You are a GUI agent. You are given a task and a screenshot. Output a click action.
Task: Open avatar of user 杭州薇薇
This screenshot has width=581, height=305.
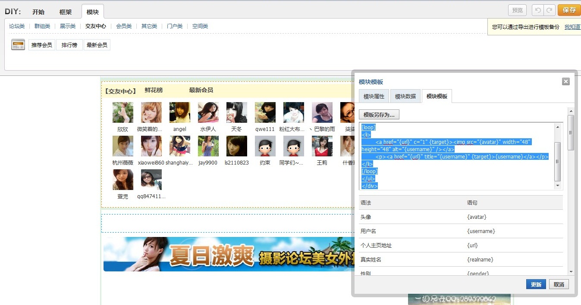(123, 146)
